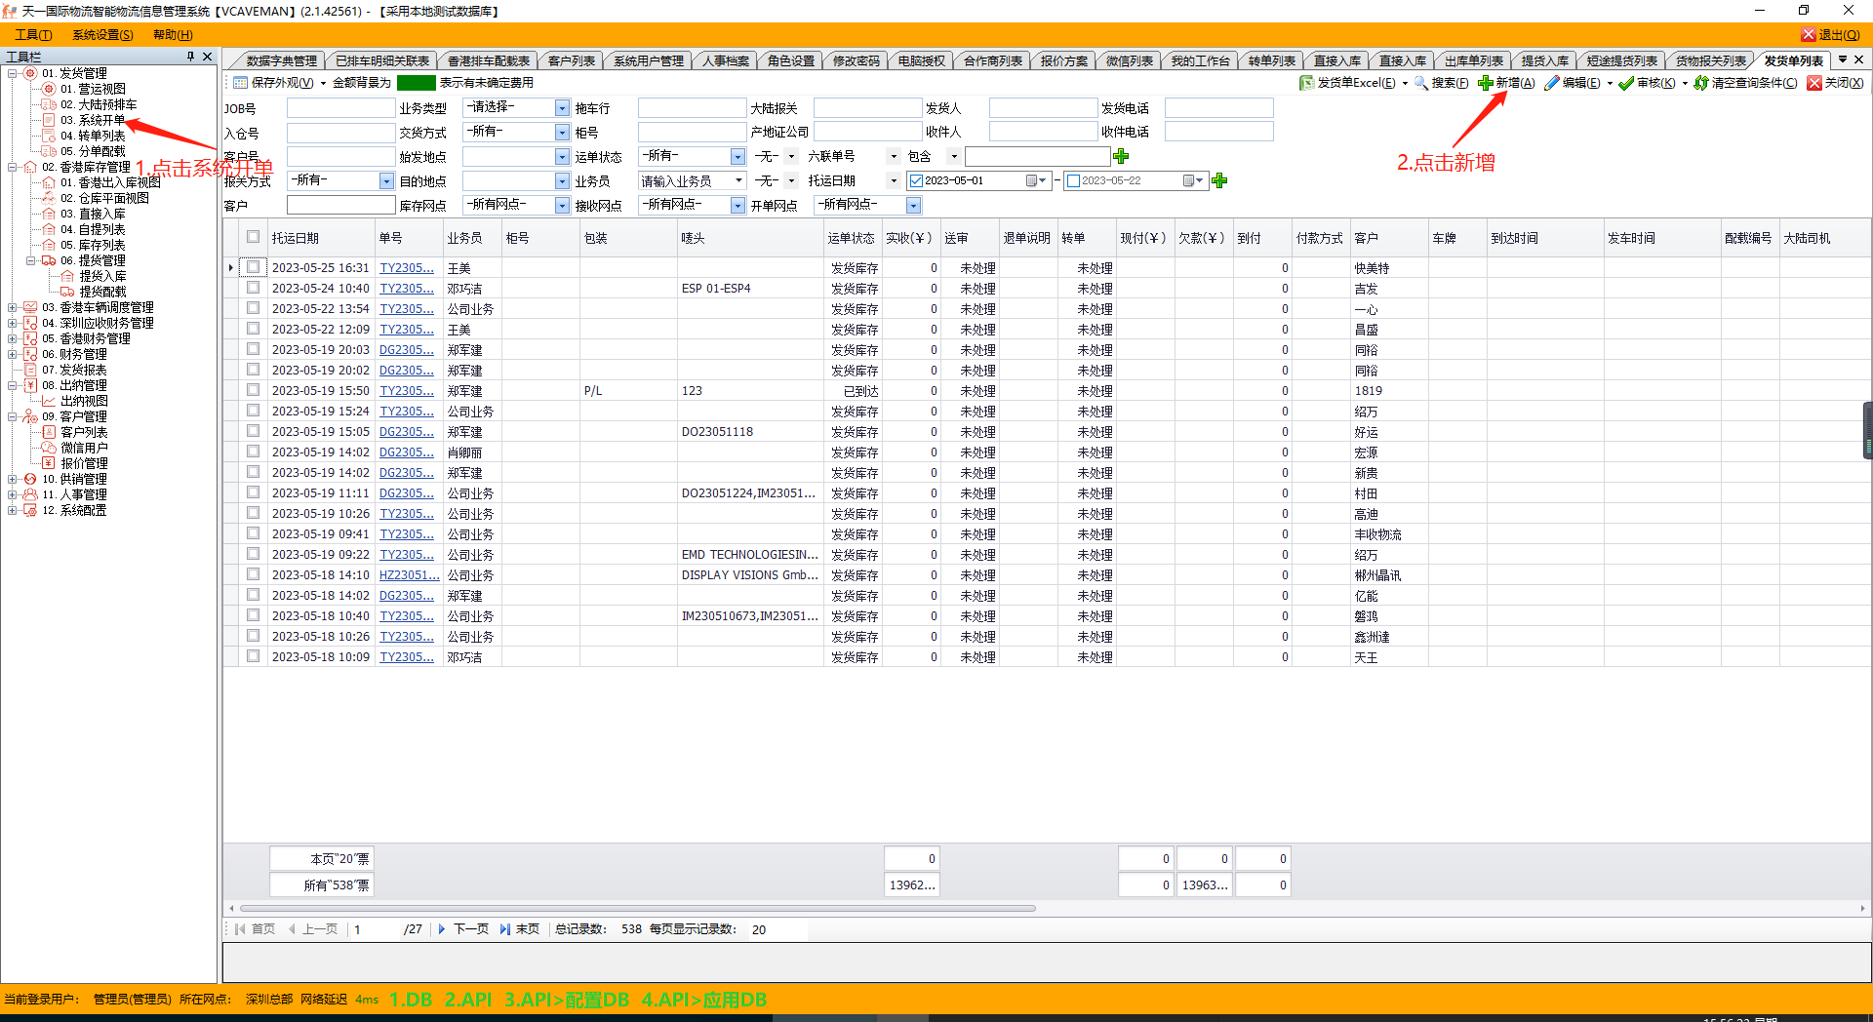1873x1022 pixels.
Task: Switch to the 客户列表 tab
Action: (571, 60)
